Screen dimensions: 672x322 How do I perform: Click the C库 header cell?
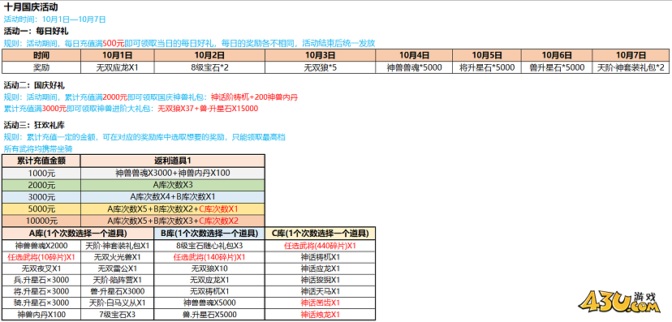coord(320,234)
